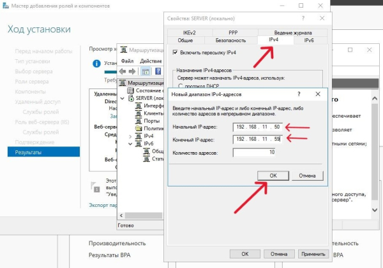Click the Применить button
The height and width of the screenshot is (268, 383).
[313, 254]
